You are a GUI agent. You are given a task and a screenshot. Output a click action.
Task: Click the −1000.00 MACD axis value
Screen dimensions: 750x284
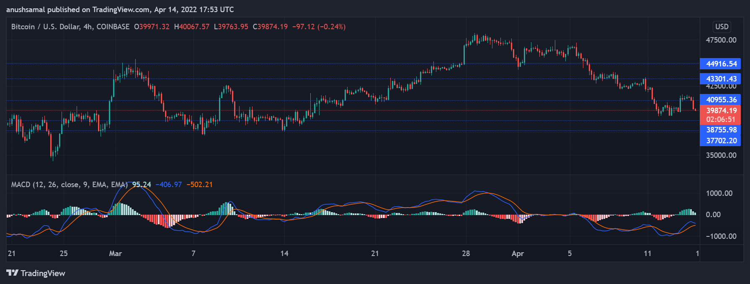coord(721,236)
